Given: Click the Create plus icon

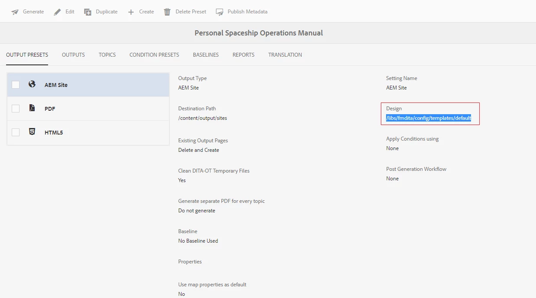Looking at the screenshot, I should [131, 12].
